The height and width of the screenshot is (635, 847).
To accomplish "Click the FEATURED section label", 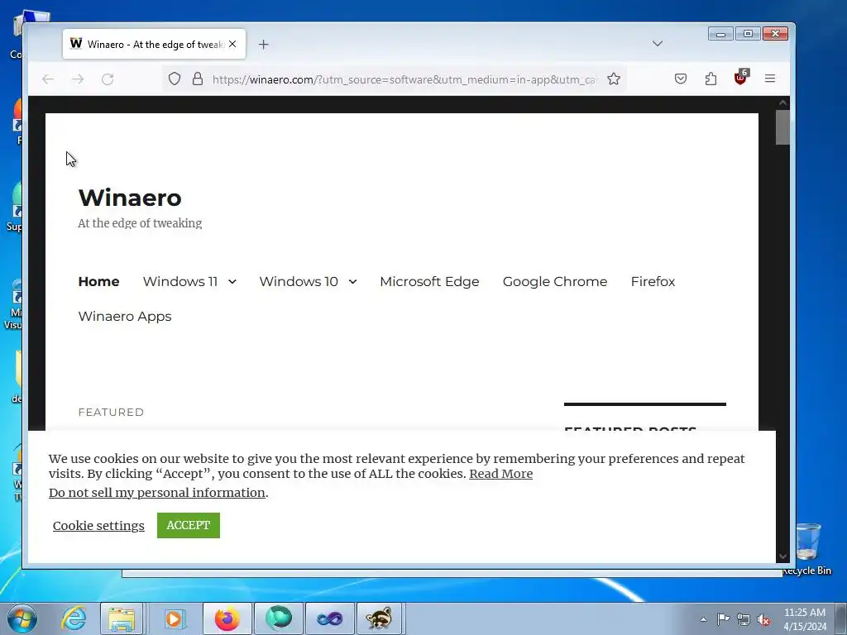I will (111, 412).
